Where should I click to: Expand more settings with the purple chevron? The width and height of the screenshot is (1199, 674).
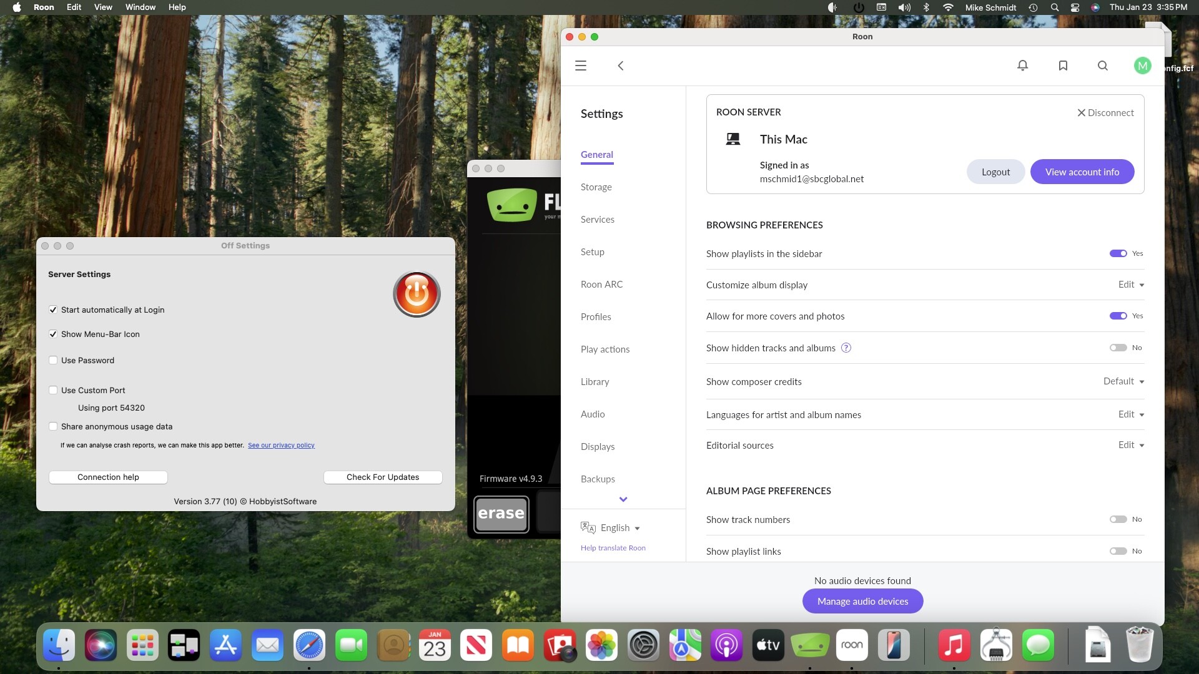(x=623, y=499)
